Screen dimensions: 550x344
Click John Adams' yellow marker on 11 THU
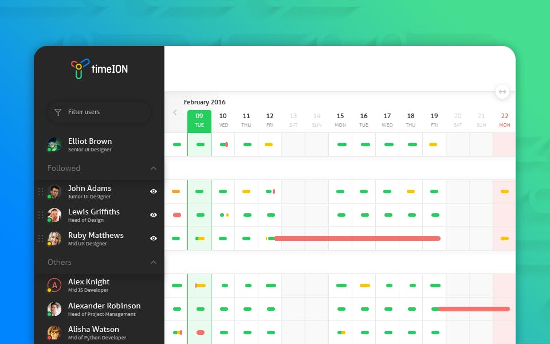coord(246,191)
